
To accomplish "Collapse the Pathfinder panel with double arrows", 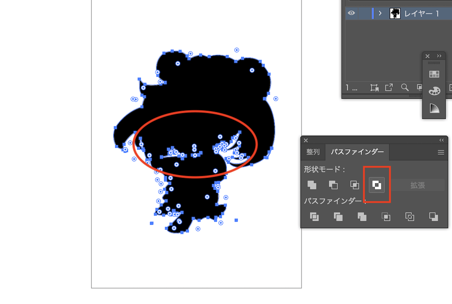I will tap(441, 140).
